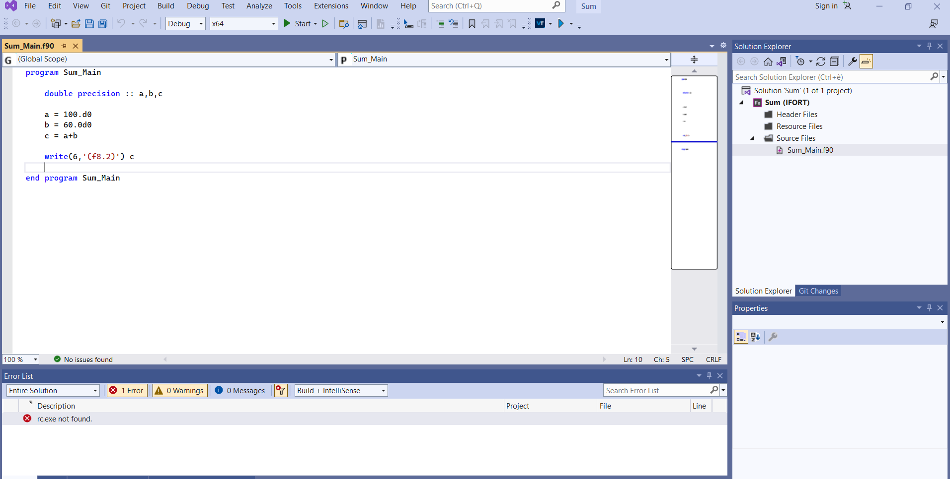950x479 pixels.
Task: Switch between solutions and folder views icon
Action: pos(782,61)
